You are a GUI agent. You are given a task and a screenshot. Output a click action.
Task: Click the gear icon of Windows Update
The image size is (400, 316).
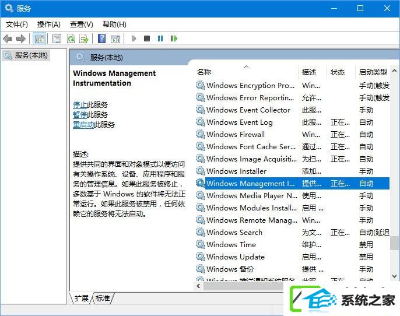point(201,257)
